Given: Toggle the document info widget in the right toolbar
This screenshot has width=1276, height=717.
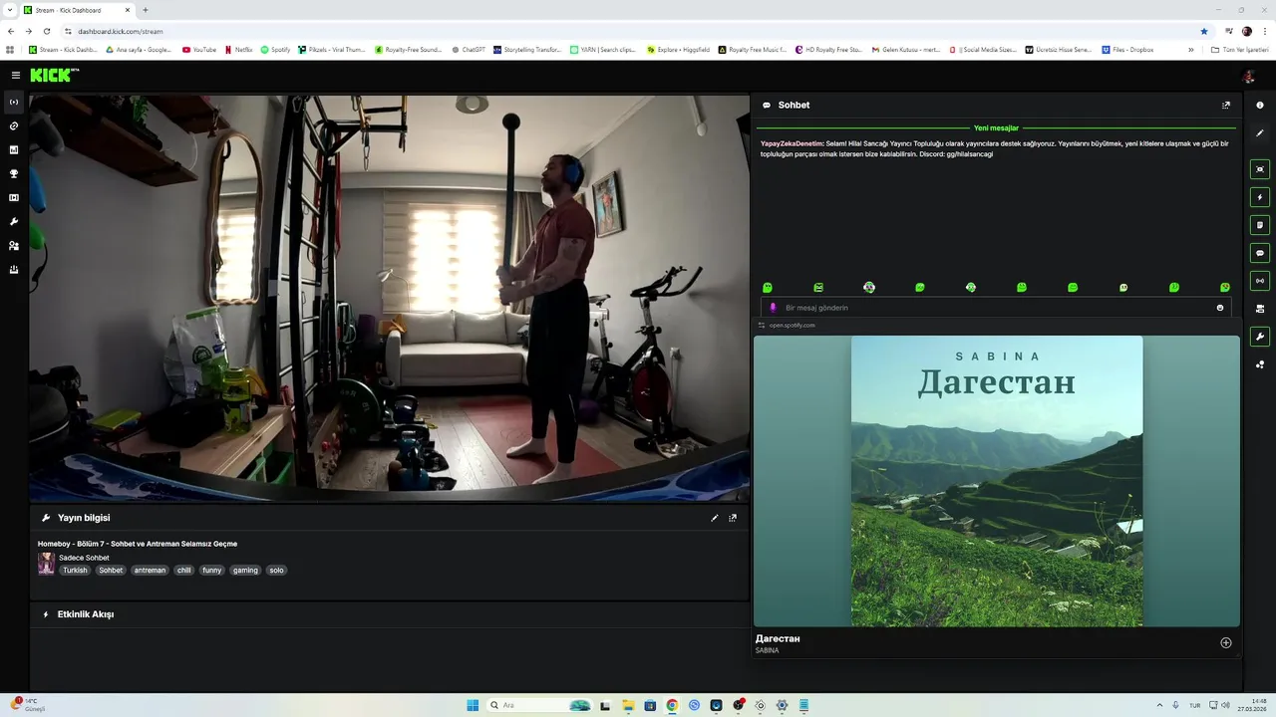Looking at the screenshot, I should 1260,225.
